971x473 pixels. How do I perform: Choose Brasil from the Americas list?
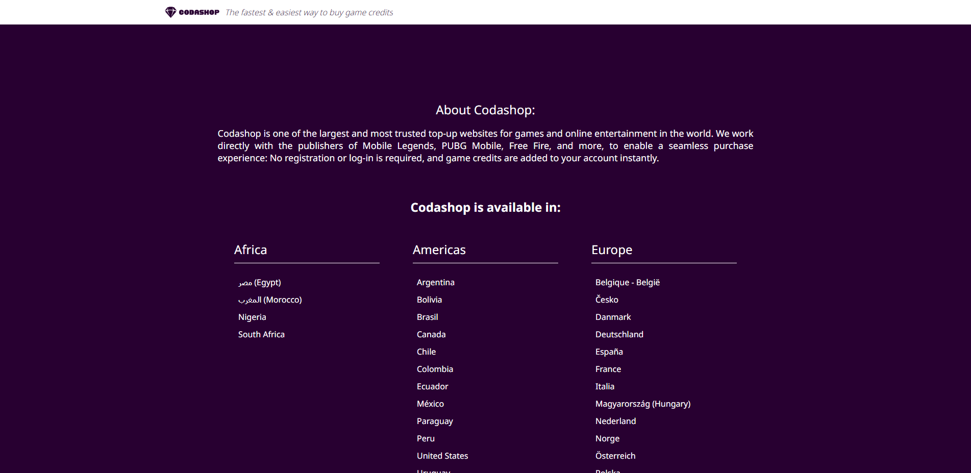point(427,317)
